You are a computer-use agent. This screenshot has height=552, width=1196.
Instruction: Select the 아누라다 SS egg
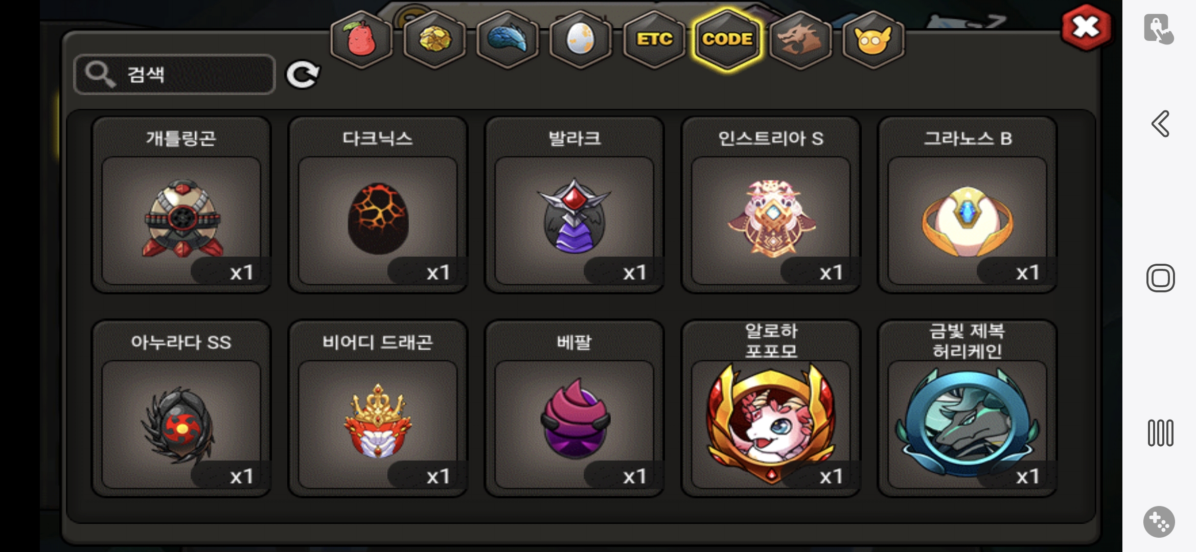click(181, 408)
